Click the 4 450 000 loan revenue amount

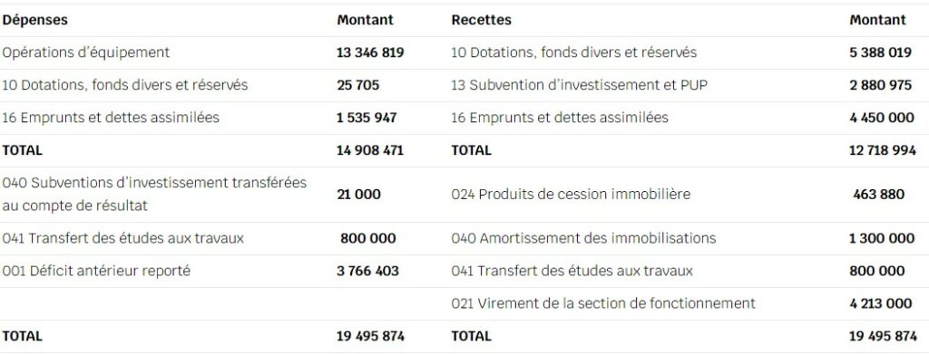(x=882, y=118)
